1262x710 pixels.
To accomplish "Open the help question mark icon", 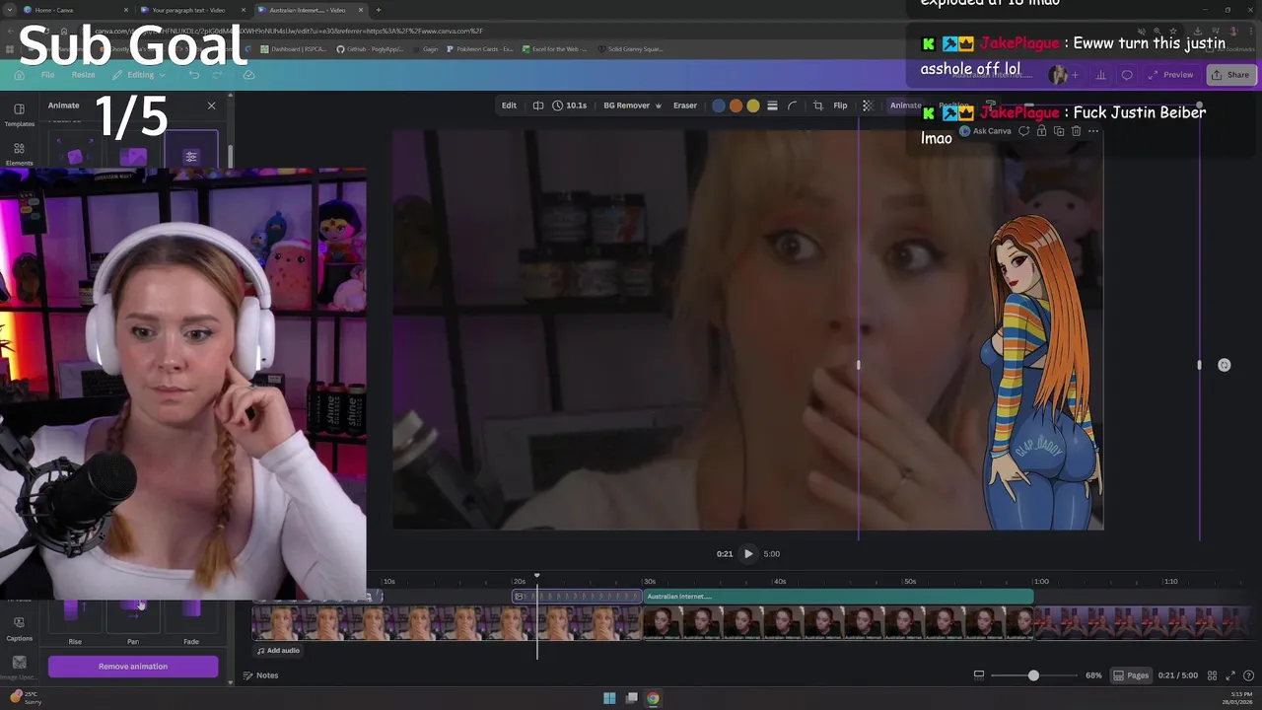I will click(x=1250, y=675).
